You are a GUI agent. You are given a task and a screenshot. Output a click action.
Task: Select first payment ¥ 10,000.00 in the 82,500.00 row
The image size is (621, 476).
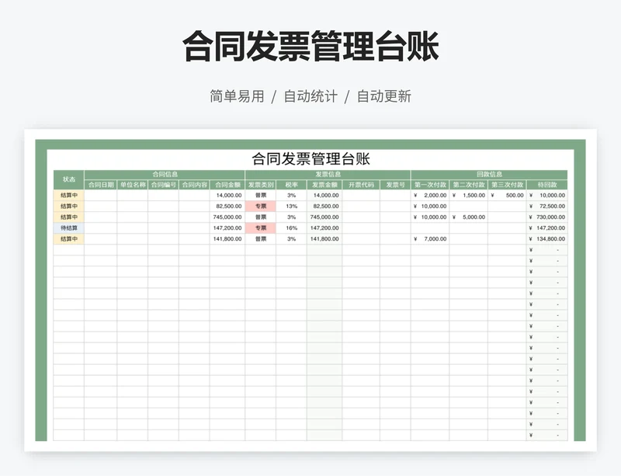(430, 206)
